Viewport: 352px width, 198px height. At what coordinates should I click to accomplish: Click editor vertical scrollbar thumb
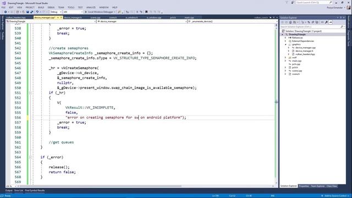coord(276,102)
